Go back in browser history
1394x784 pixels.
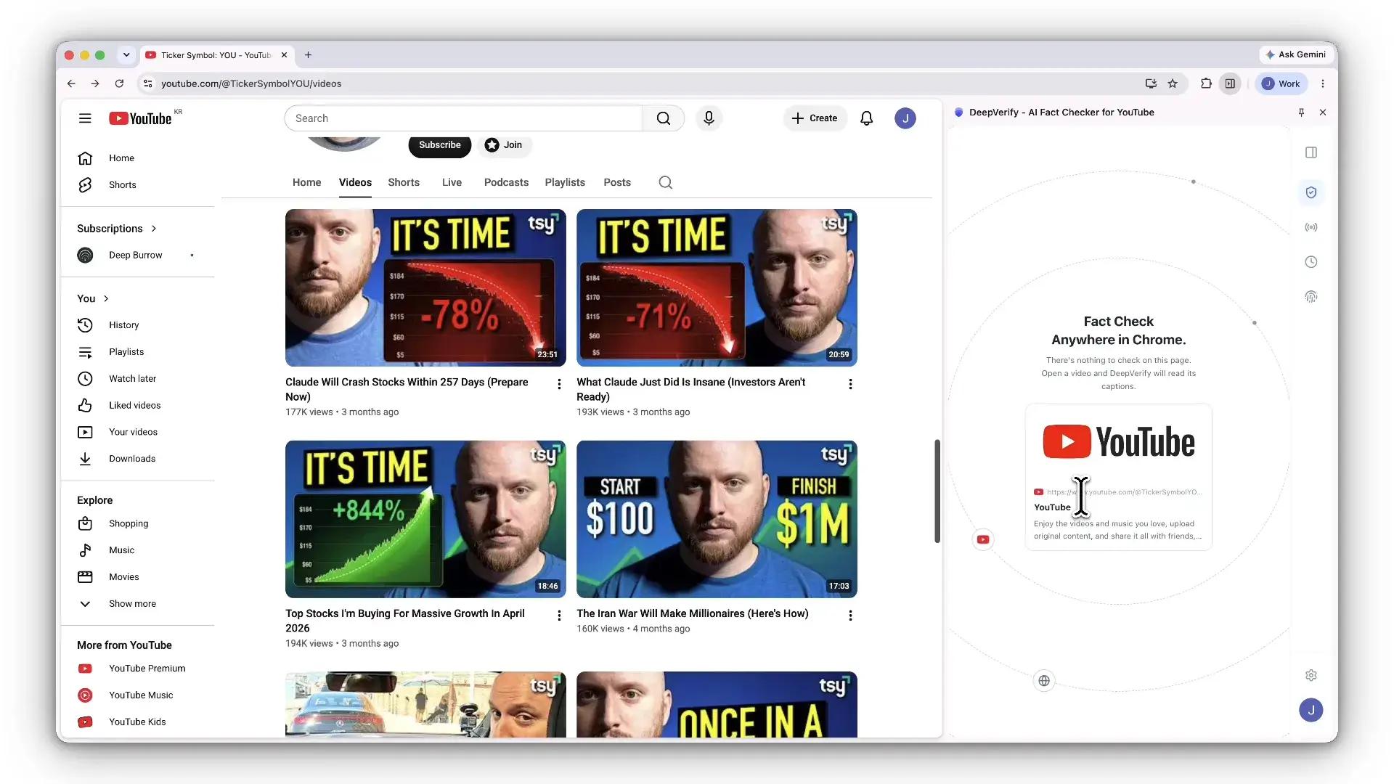coord(71,83)
